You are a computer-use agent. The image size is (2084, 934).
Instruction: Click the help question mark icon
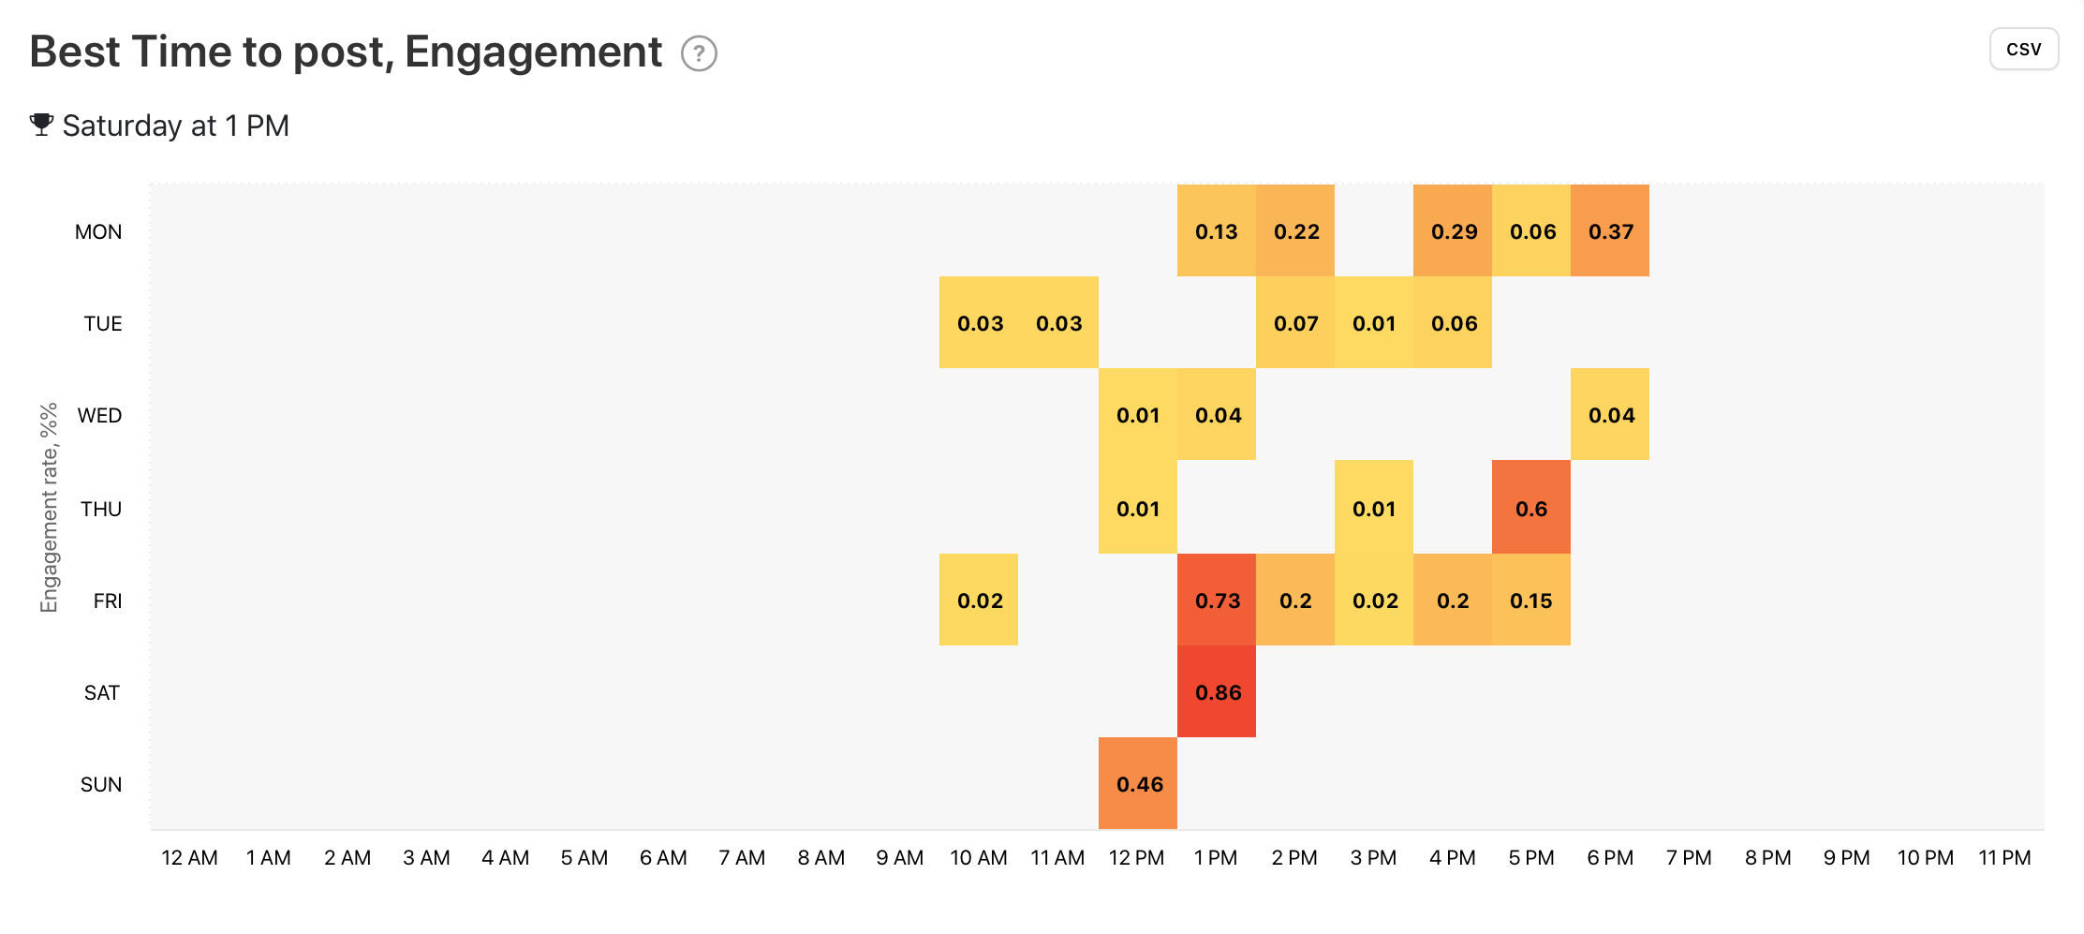click(x=699, y=53)
